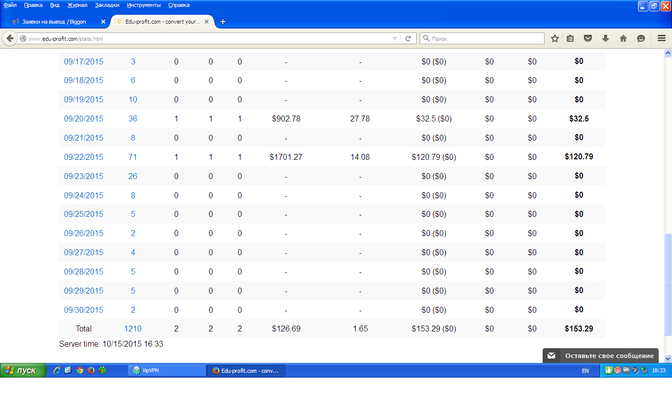Open the Файл menu

tap(10, 5)
